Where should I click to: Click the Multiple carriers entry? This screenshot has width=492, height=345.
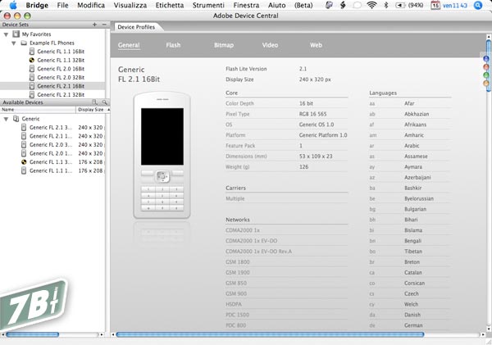coord(235,198)
